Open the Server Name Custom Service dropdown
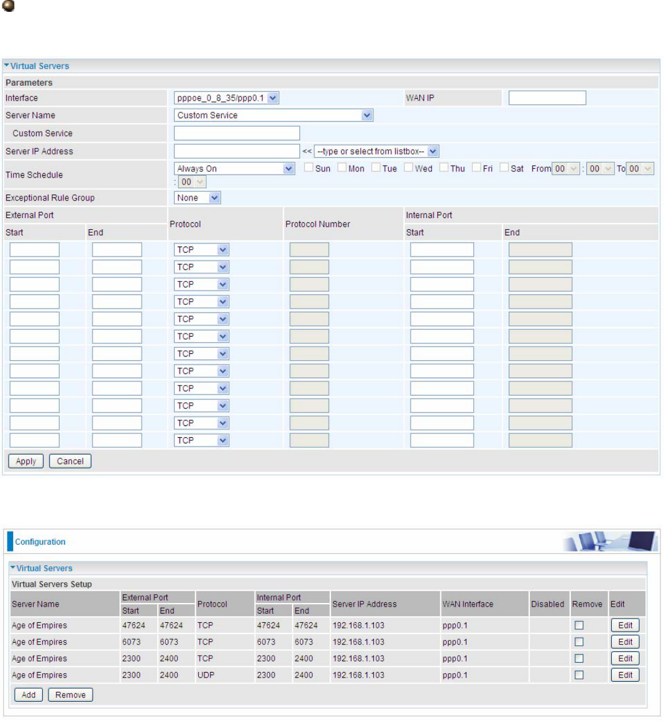664x721 pixels. [x=273, y=116]
